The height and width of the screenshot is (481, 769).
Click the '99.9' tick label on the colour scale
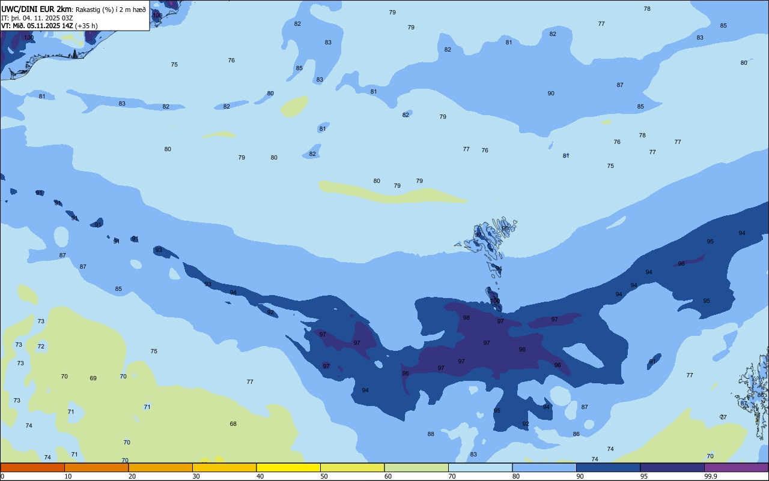click(711, 476)
